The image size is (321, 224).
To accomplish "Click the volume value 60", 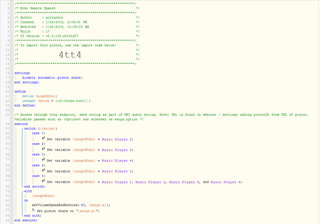I will [83, 205].
